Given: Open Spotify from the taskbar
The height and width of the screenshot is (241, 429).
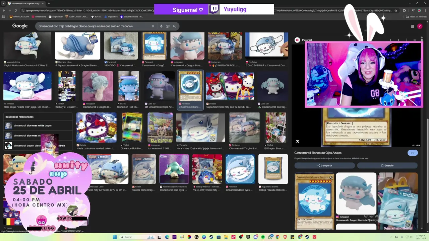Looking at the screenshot, I should (x=263, y=237).
